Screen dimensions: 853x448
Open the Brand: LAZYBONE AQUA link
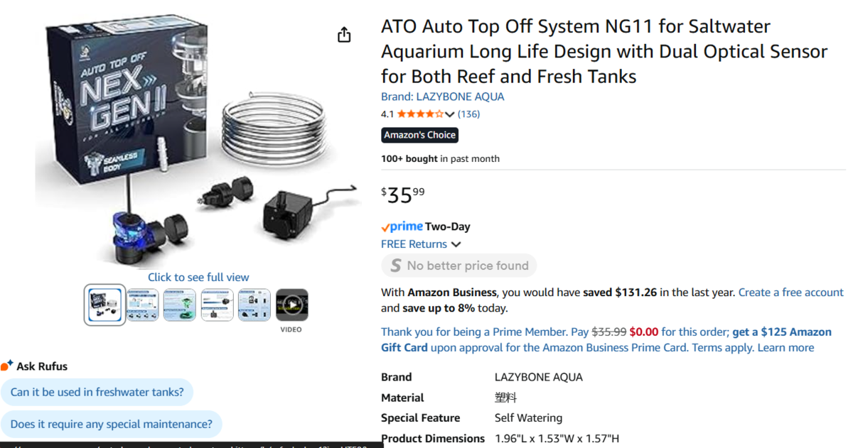(442, 97)
